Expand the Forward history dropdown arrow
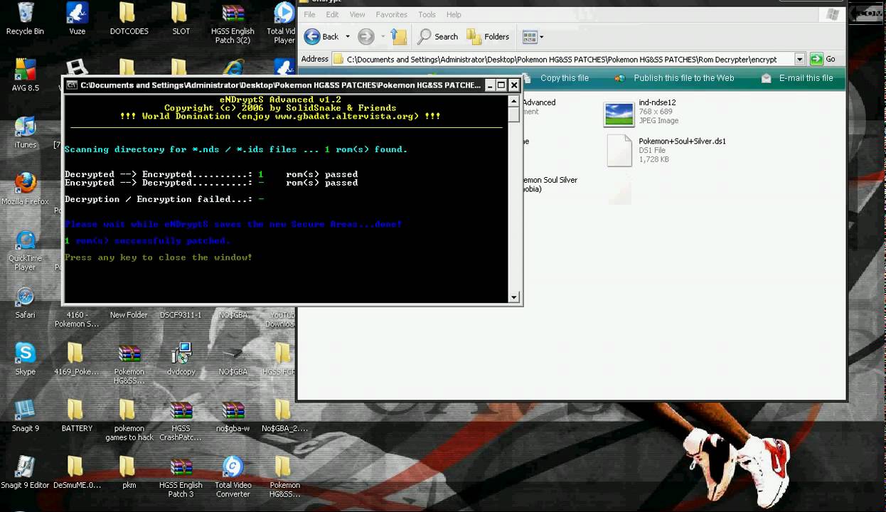 pos(383,36)
